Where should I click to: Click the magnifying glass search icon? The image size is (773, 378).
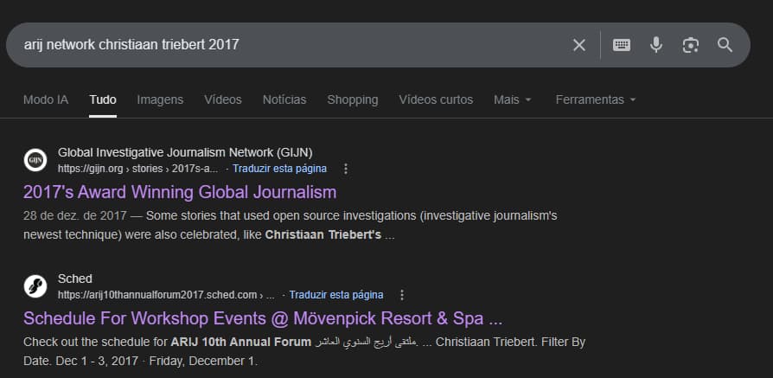[725, 45]
